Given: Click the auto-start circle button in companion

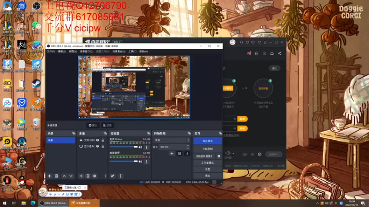Looking at the screenshot, I should click(x=263, y=88).
